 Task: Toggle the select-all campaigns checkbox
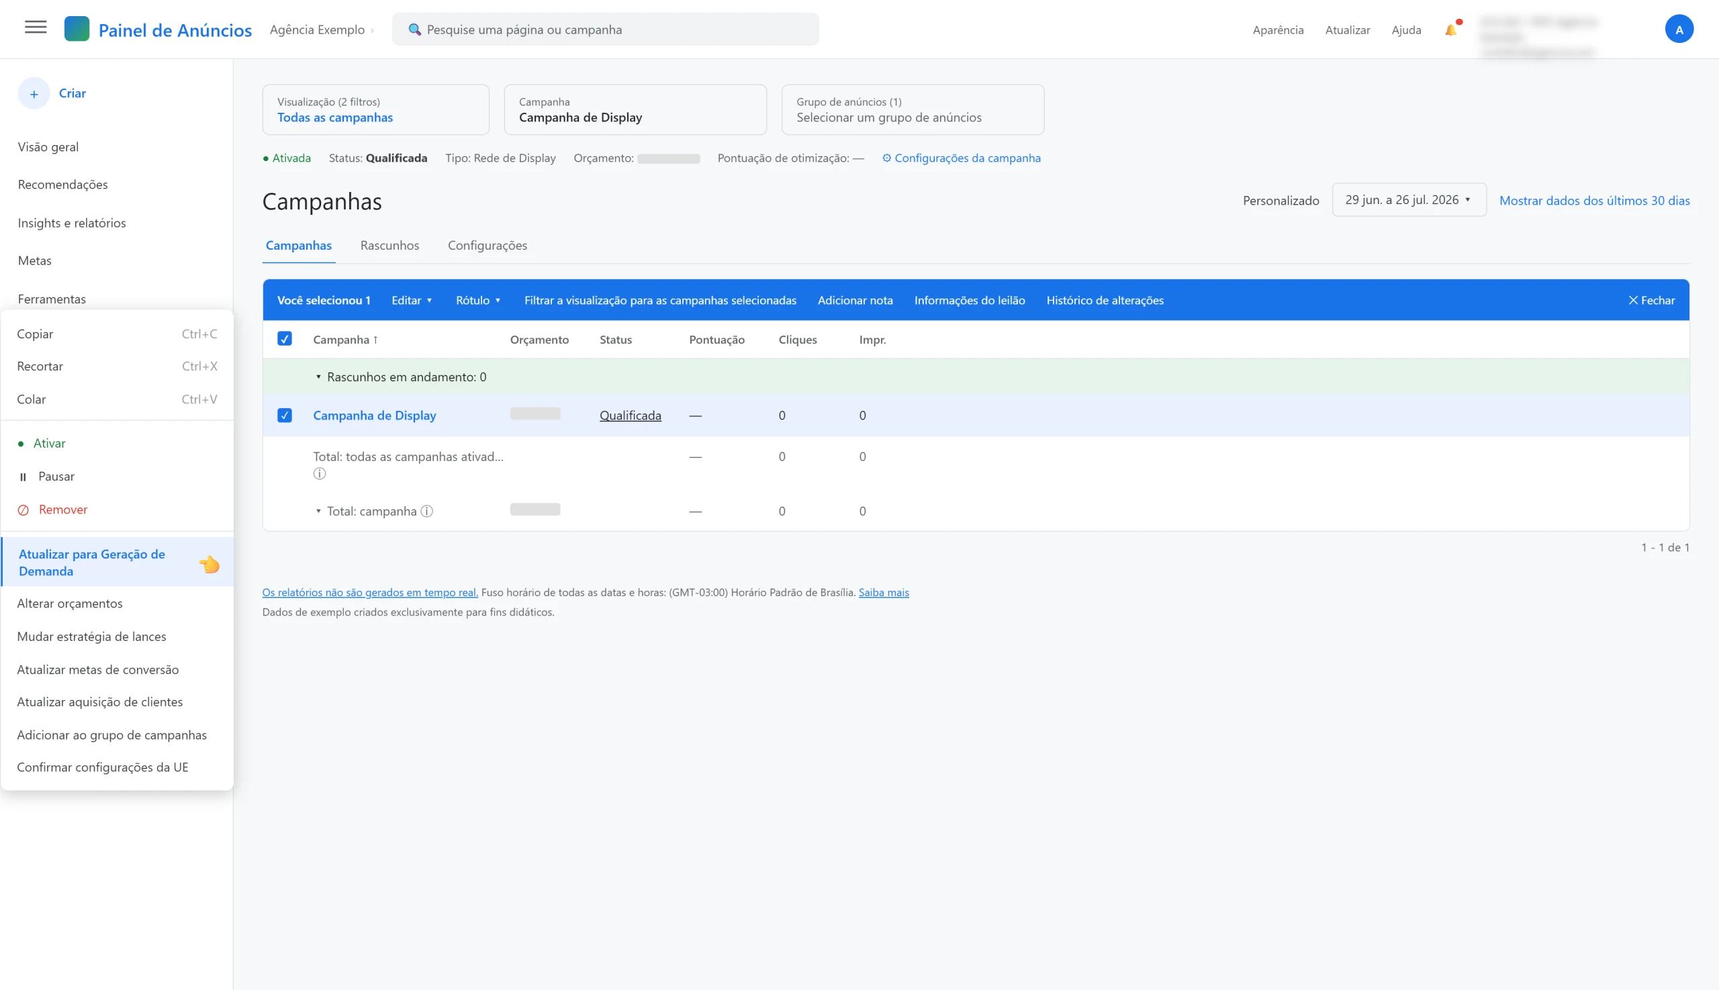[x=284, y=338]
